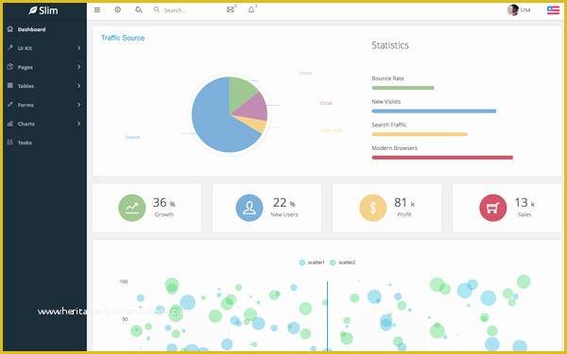Select the Pages menu item
Screen dimensions: 567x354
[44, 67]
